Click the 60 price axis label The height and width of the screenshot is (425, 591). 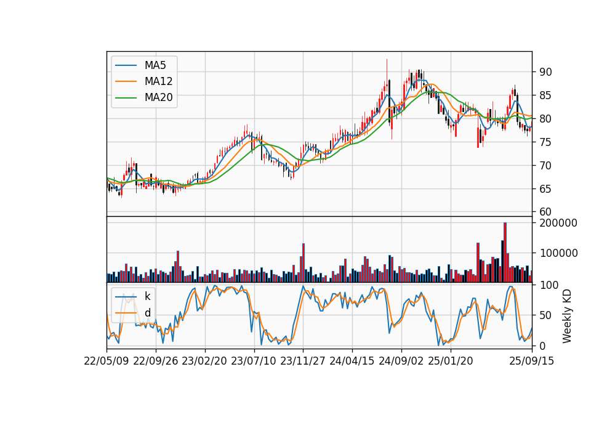point(545,212)
